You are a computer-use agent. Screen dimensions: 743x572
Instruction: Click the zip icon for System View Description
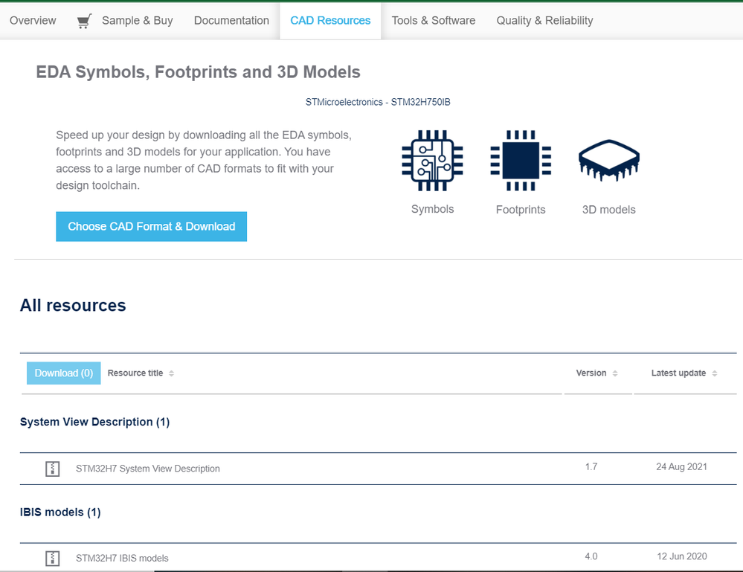pyautogui.click(x=53, y=469)
